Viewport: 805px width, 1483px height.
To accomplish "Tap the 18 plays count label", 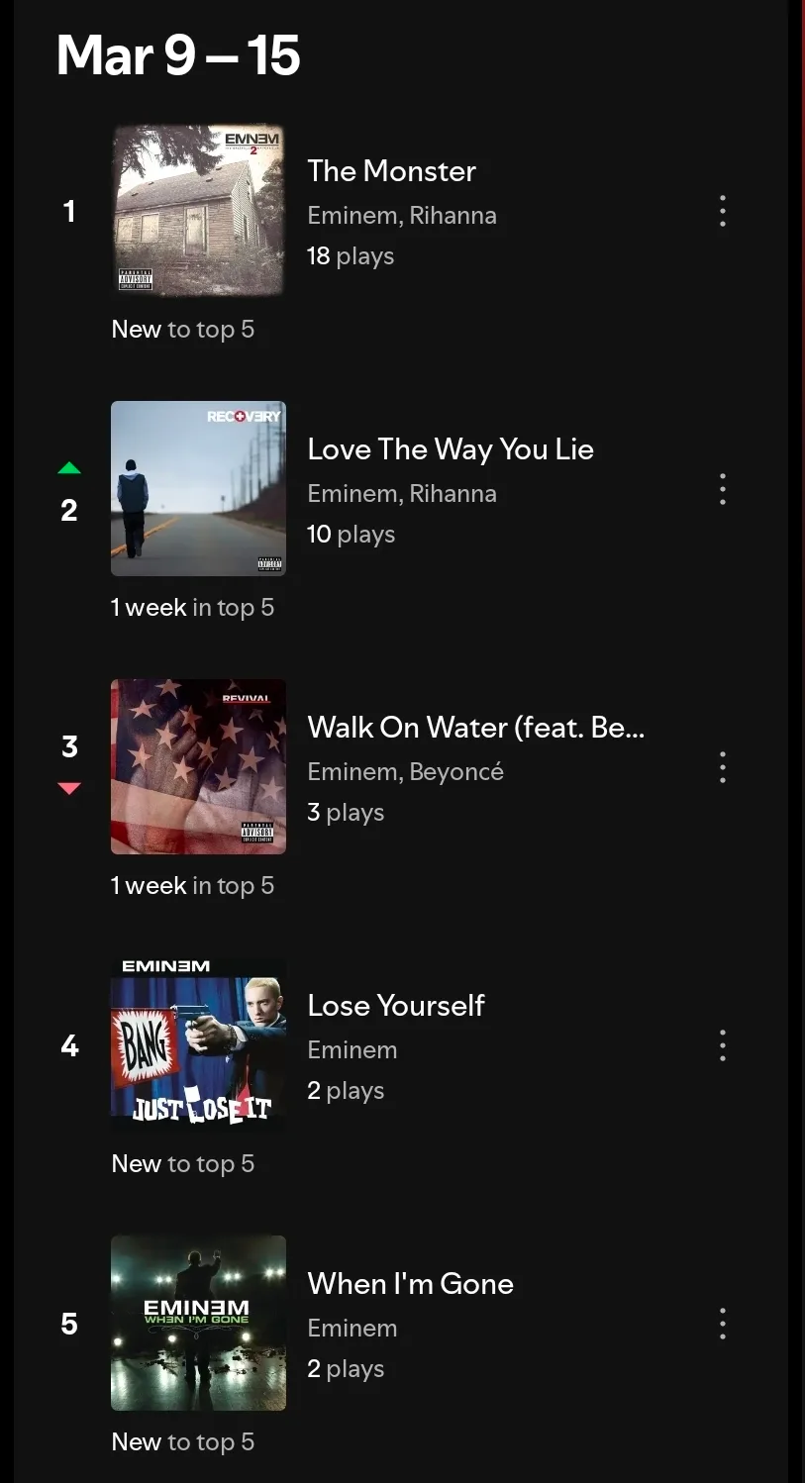I will [351, 256].
